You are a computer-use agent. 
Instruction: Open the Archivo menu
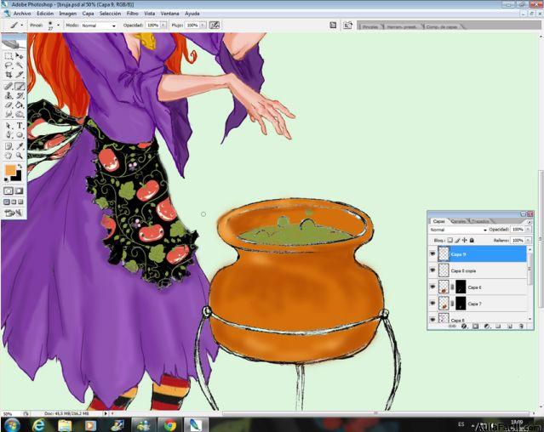click(x=22, y=14)
